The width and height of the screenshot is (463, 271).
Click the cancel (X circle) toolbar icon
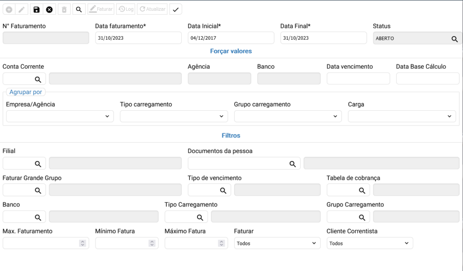point(49,9)
